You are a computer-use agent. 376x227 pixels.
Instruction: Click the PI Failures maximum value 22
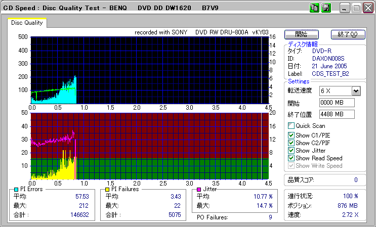(178, 205)
